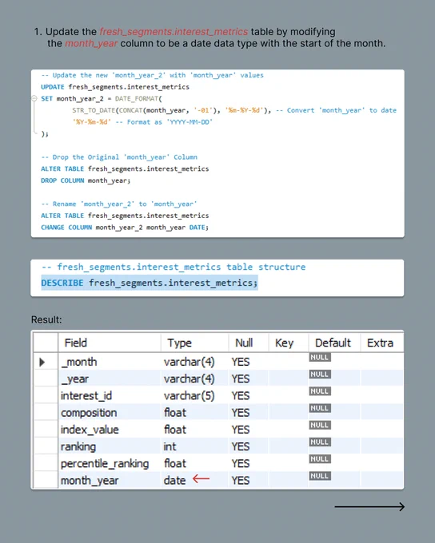Click the DROP COLUMN month_year line
Image resolution: width=435 pixels, height=543 pixels.
(x=86, y=180)
